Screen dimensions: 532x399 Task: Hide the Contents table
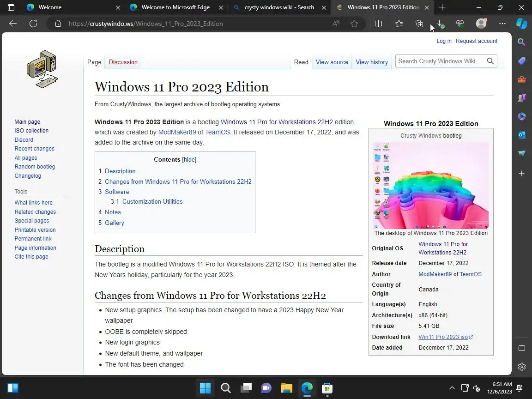(x=189, y=159)
